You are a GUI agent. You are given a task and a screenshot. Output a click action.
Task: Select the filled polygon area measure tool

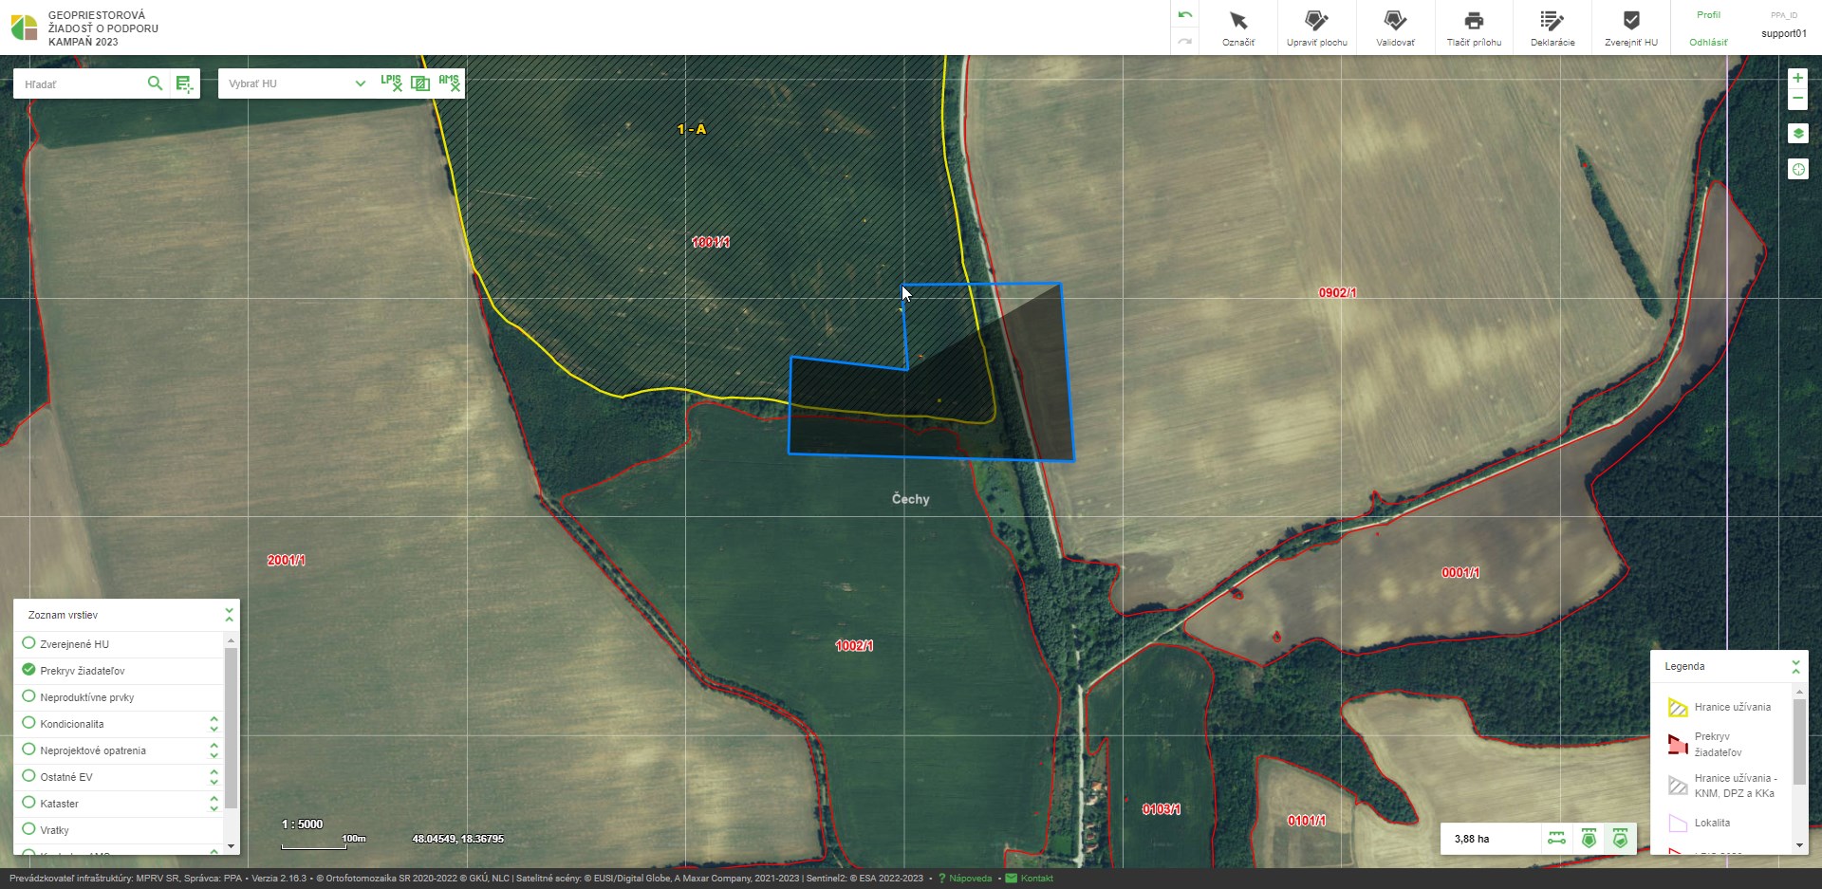pyautogui.click(x=1589, y=839)
